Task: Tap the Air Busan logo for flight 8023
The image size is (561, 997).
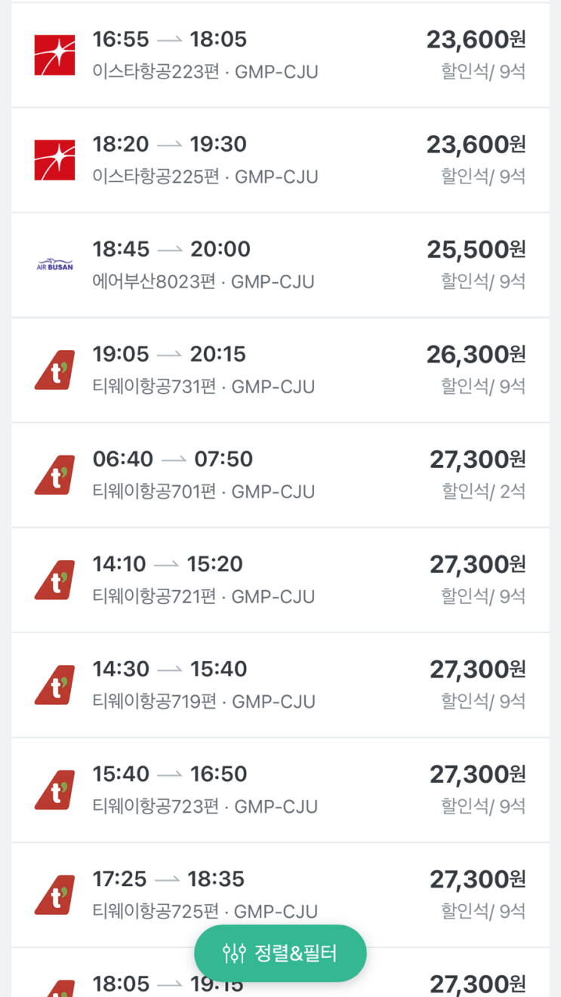Action: pos(54,265)
